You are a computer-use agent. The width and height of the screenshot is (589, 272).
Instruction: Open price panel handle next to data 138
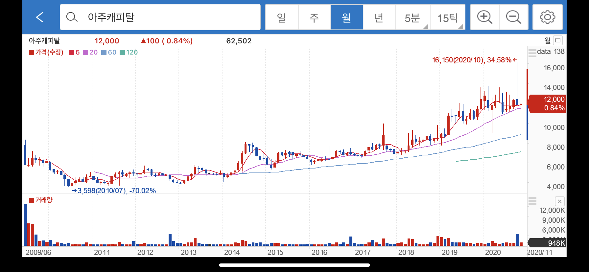(532, 53)
